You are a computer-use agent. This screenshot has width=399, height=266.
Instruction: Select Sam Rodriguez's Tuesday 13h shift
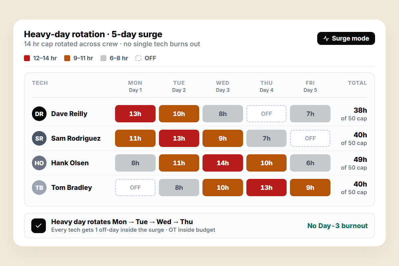pyautogui.click(x=179, y=138)
